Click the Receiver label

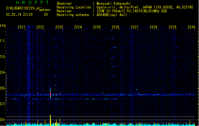coord(64,11)
